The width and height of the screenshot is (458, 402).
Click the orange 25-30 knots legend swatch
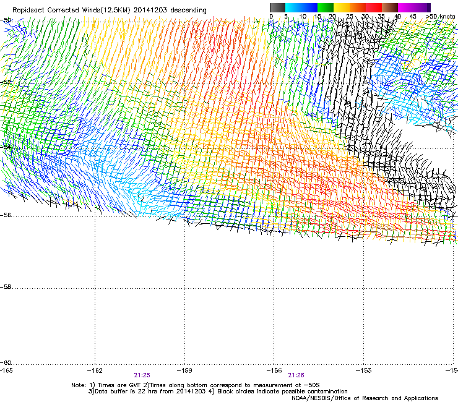pyautogui.click(x=358, y=7)
